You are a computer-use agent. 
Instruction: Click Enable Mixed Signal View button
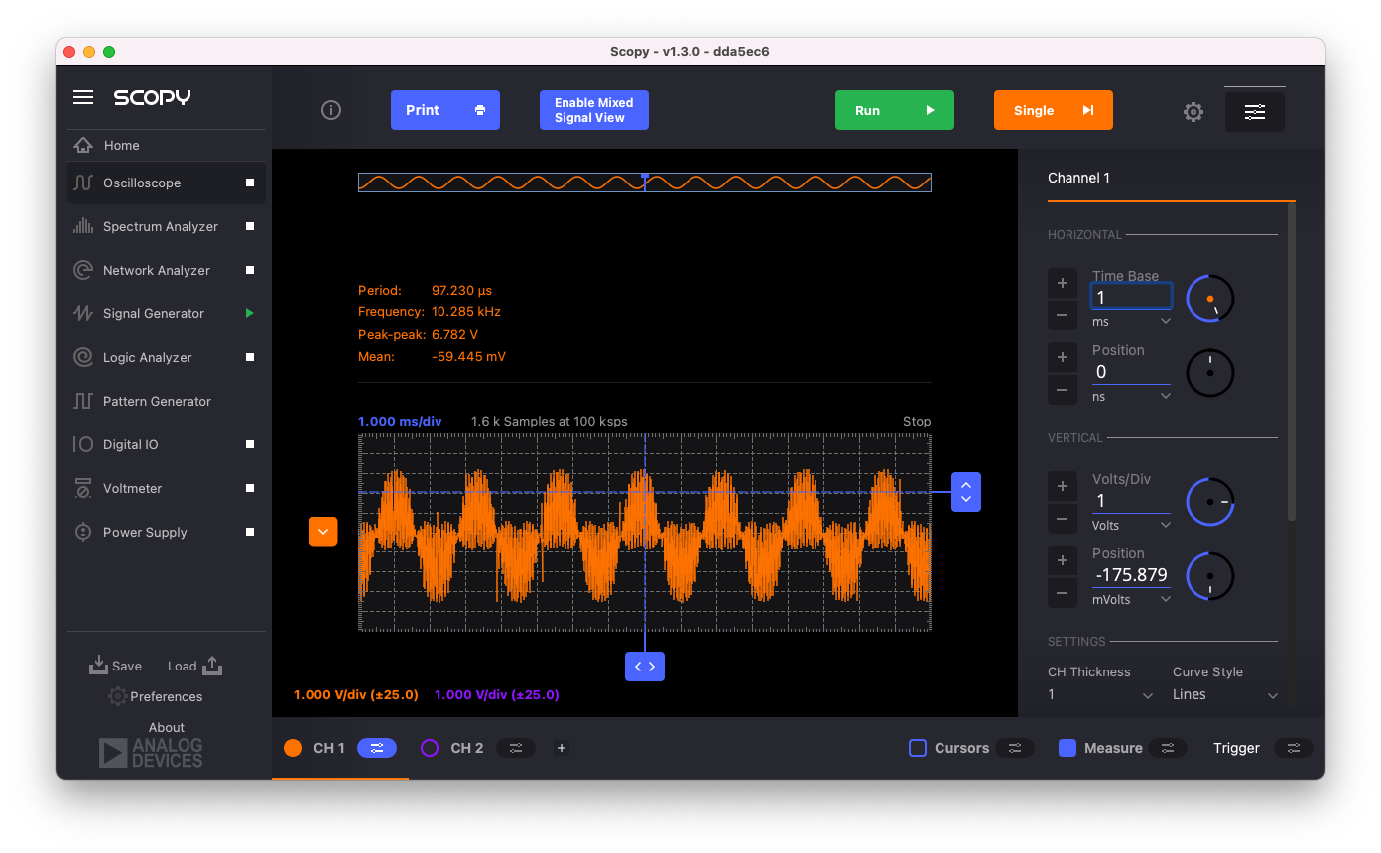coord(594,110)
